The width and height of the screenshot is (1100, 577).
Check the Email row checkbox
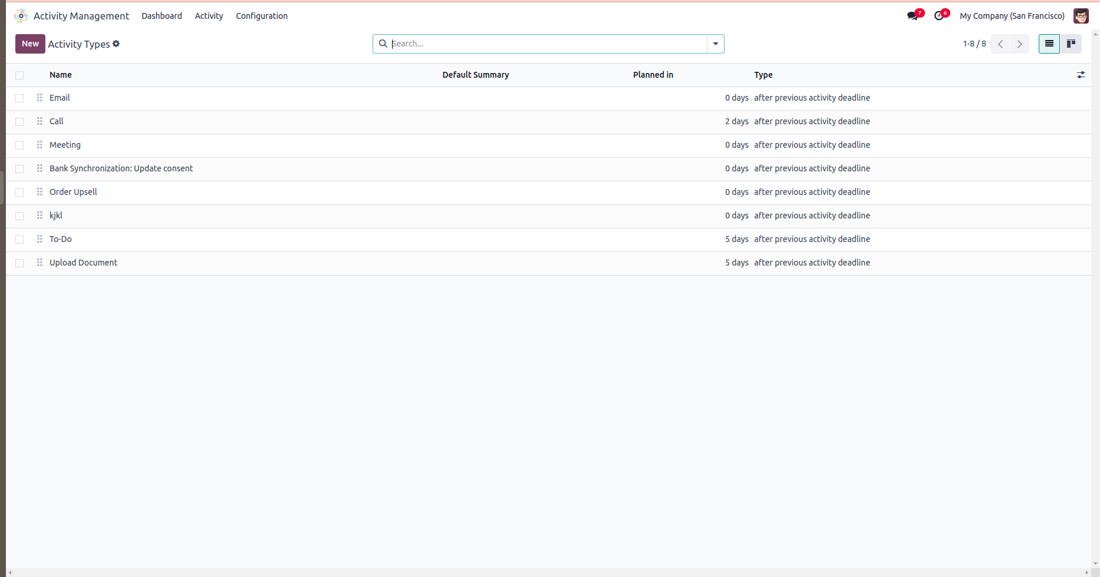point(19,98)
